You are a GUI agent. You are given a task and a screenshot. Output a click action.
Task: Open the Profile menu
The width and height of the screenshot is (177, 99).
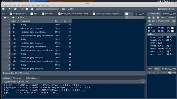click(x=39, y=6)
